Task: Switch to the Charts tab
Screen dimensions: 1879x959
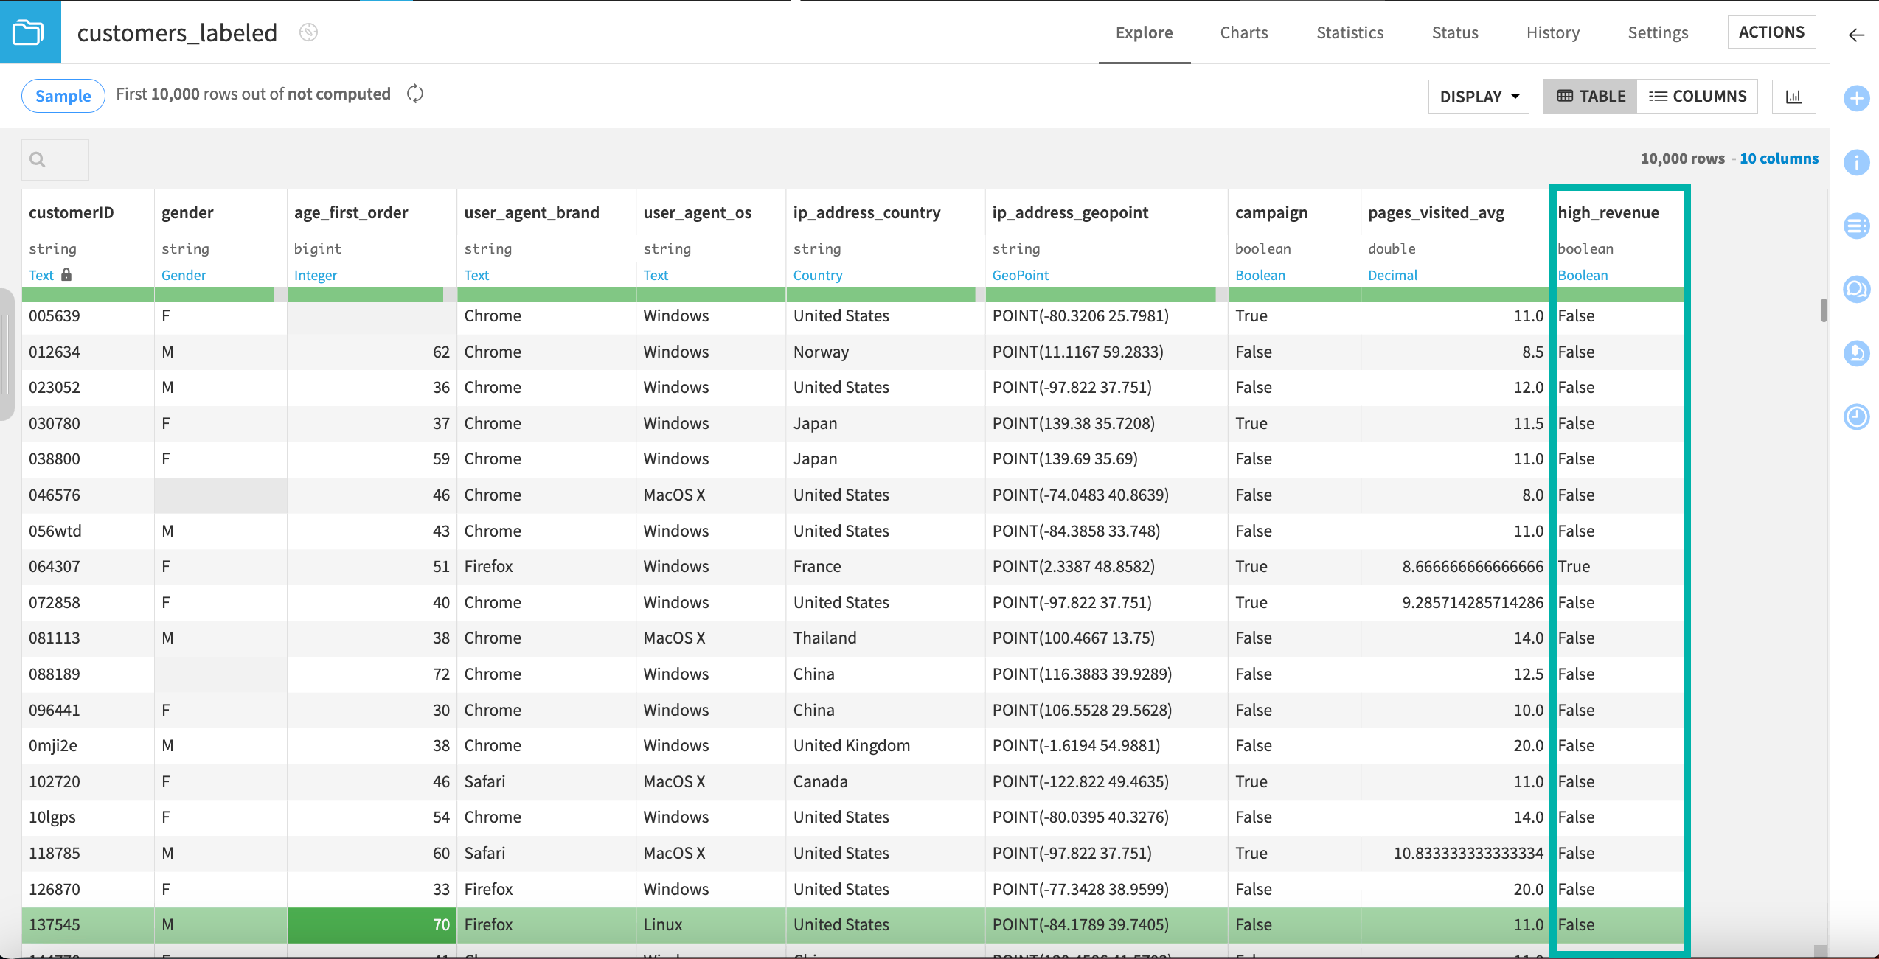Action: [x=1244, y=32]
